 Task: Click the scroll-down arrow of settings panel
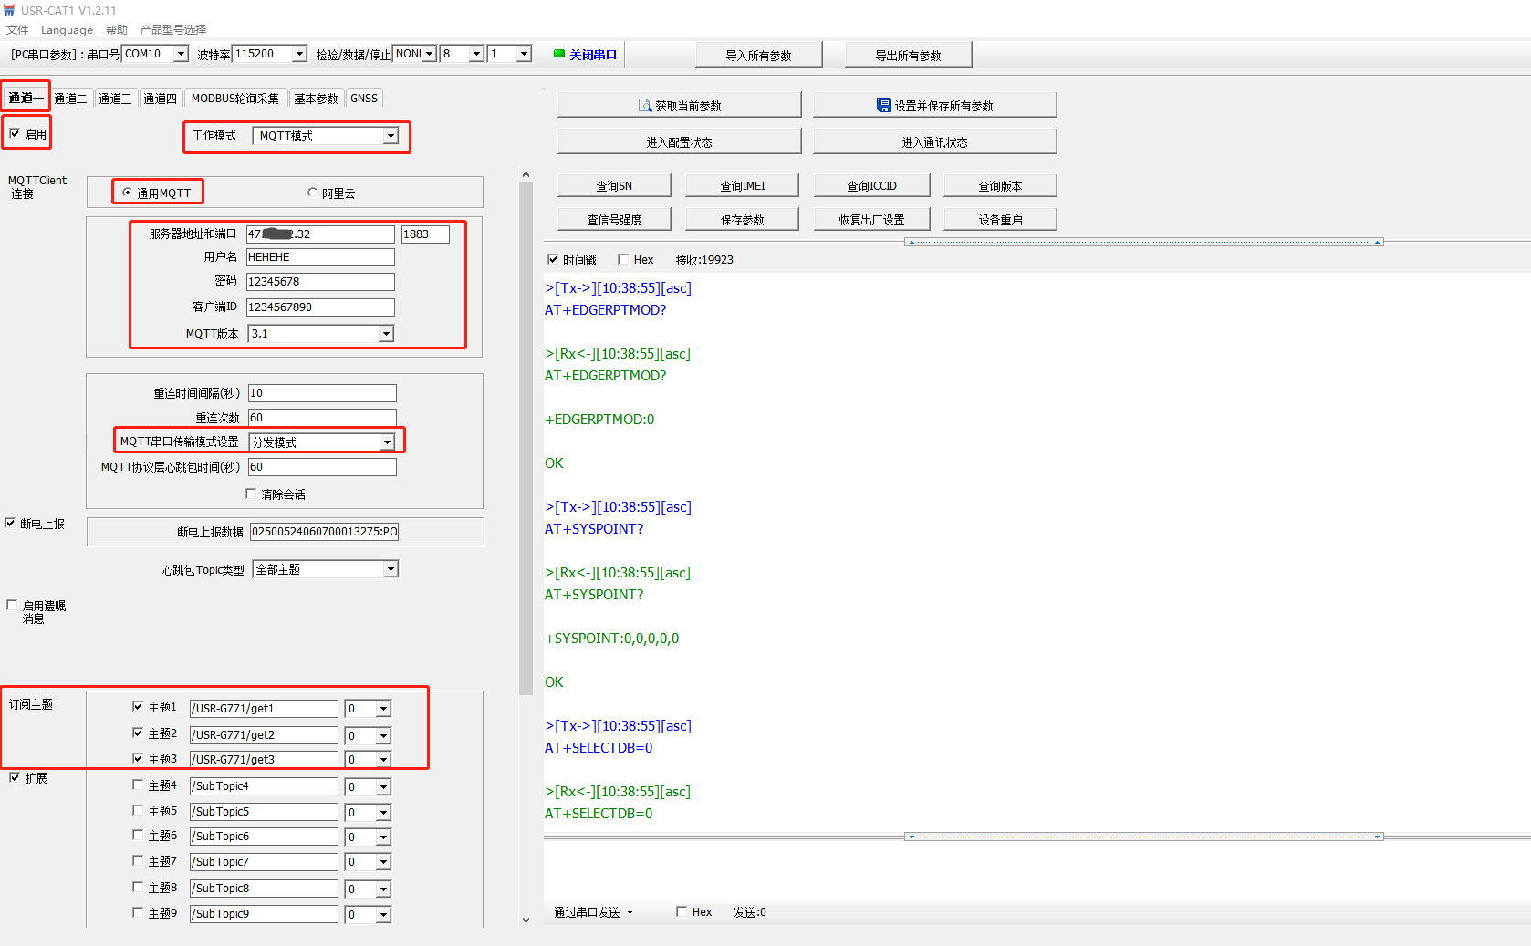coord(526,920)
